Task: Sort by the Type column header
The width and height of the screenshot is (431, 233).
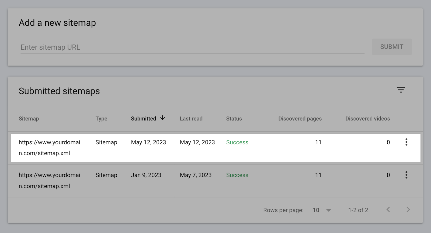Action: tap(101, 119)
